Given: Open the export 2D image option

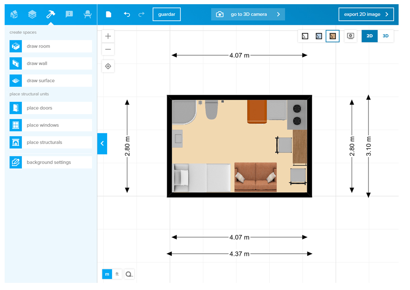Looking at the screenshot, I should [366, 14].
